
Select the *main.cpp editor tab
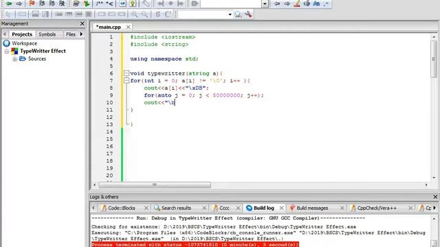109,27
